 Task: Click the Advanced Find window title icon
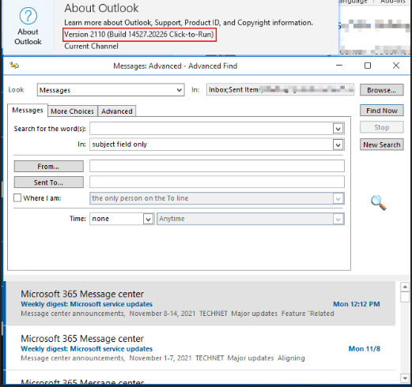coord(14,65)
